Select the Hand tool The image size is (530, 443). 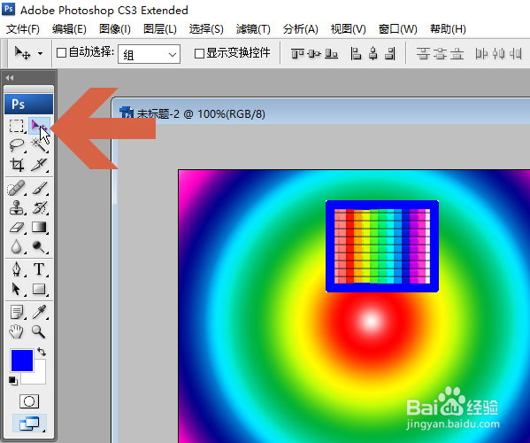point(17,331)
